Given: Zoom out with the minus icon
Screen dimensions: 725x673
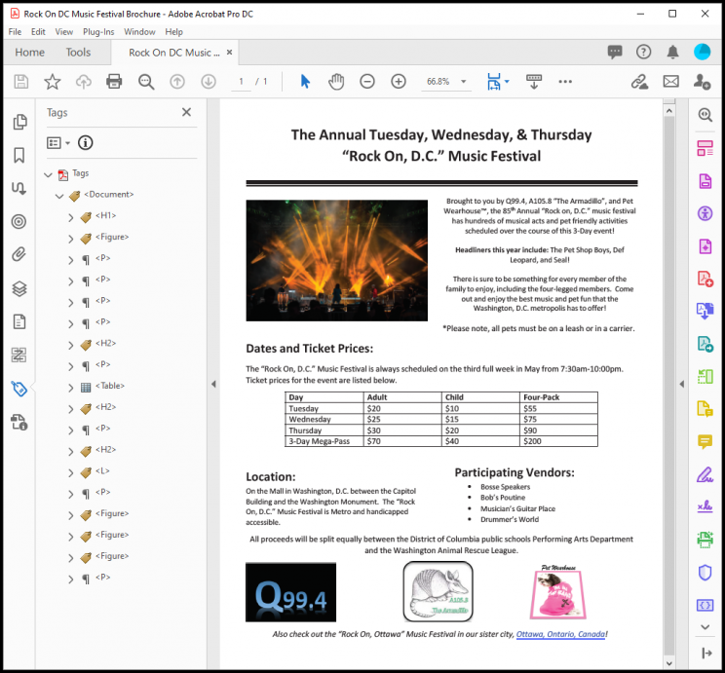Looking at the screenshot, I should (367, 82).
